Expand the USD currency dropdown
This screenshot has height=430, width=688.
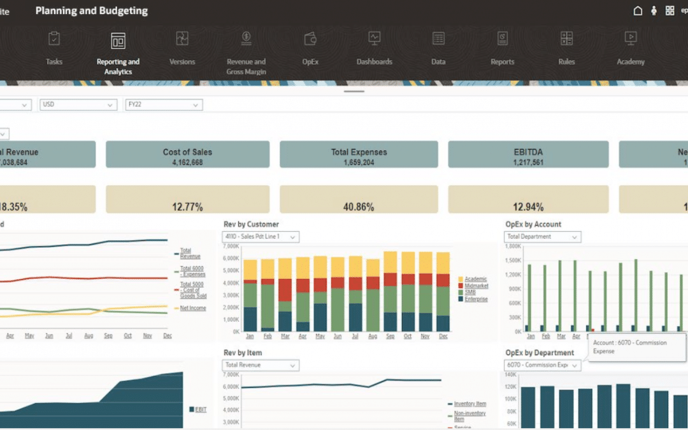[x=79, y=104]
